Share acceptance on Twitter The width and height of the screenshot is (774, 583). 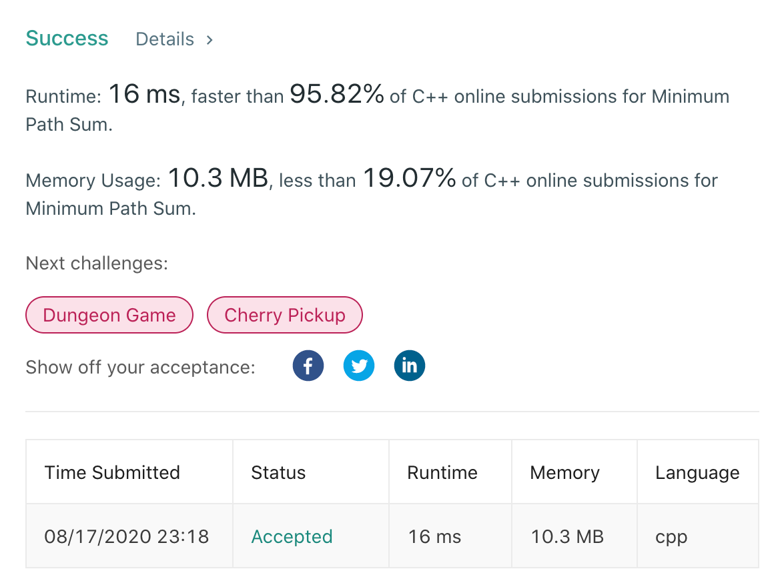point(359,365)
